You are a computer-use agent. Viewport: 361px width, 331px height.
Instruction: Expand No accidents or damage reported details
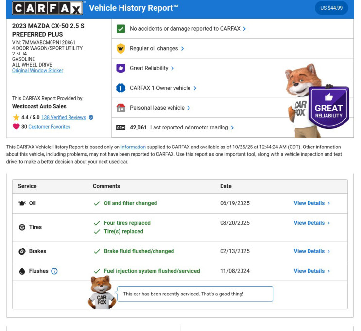coord(188,29)
